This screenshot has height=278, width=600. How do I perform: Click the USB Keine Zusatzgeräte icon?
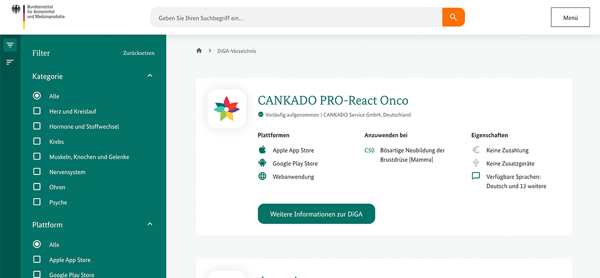(x=476, y=163)
